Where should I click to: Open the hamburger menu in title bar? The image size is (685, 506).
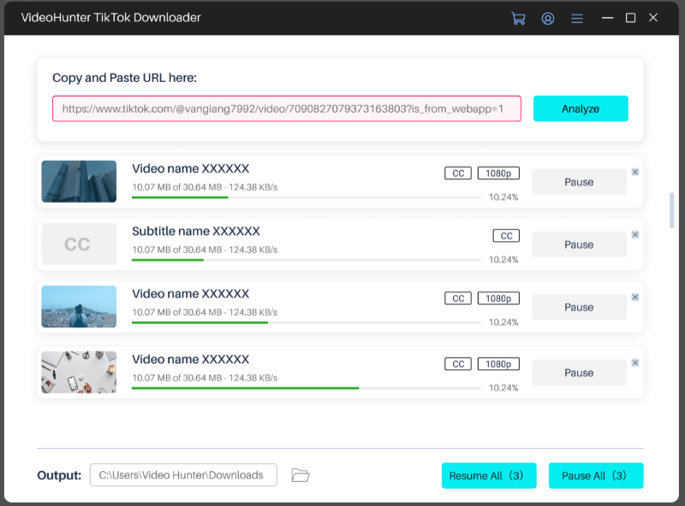click(577, 18)
